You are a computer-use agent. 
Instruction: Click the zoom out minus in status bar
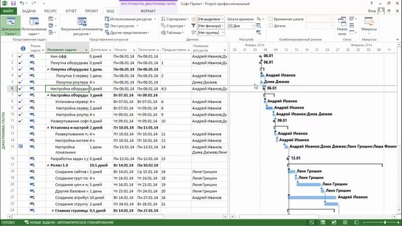364,222
